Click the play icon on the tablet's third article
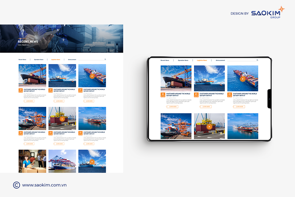 click(243, 79)
